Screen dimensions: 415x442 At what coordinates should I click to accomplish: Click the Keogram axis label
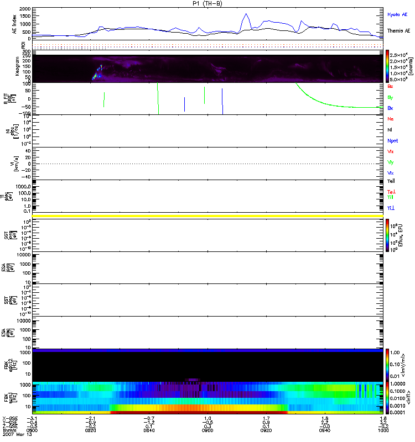tap(17, 66)
